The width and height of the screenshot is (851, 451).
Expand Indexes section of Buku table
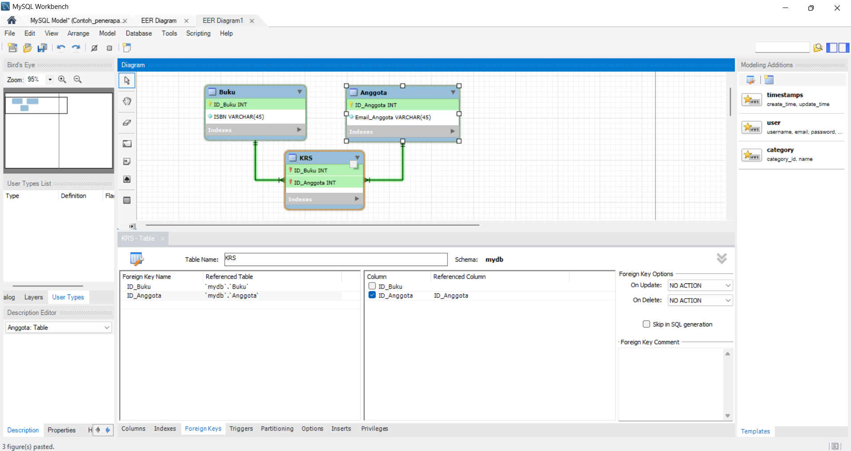299,130
